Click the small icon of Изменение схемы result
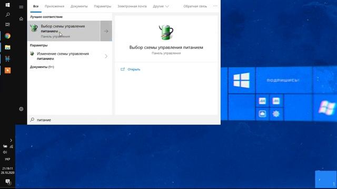The height and width of the screenshot is (189, 337). click(x=32, y=54)
